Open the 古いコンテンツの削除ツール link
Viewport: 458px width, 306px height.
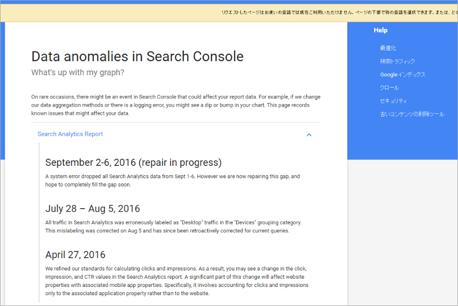click(412, 114)
